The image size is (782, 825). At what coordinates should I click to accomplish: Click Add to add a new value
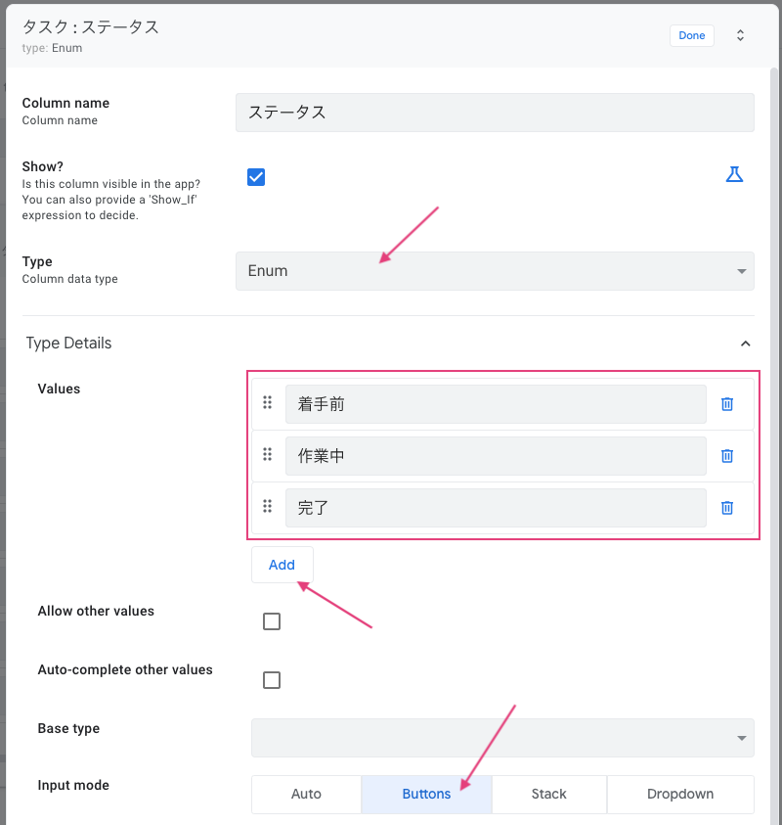[x=282, y=565]
